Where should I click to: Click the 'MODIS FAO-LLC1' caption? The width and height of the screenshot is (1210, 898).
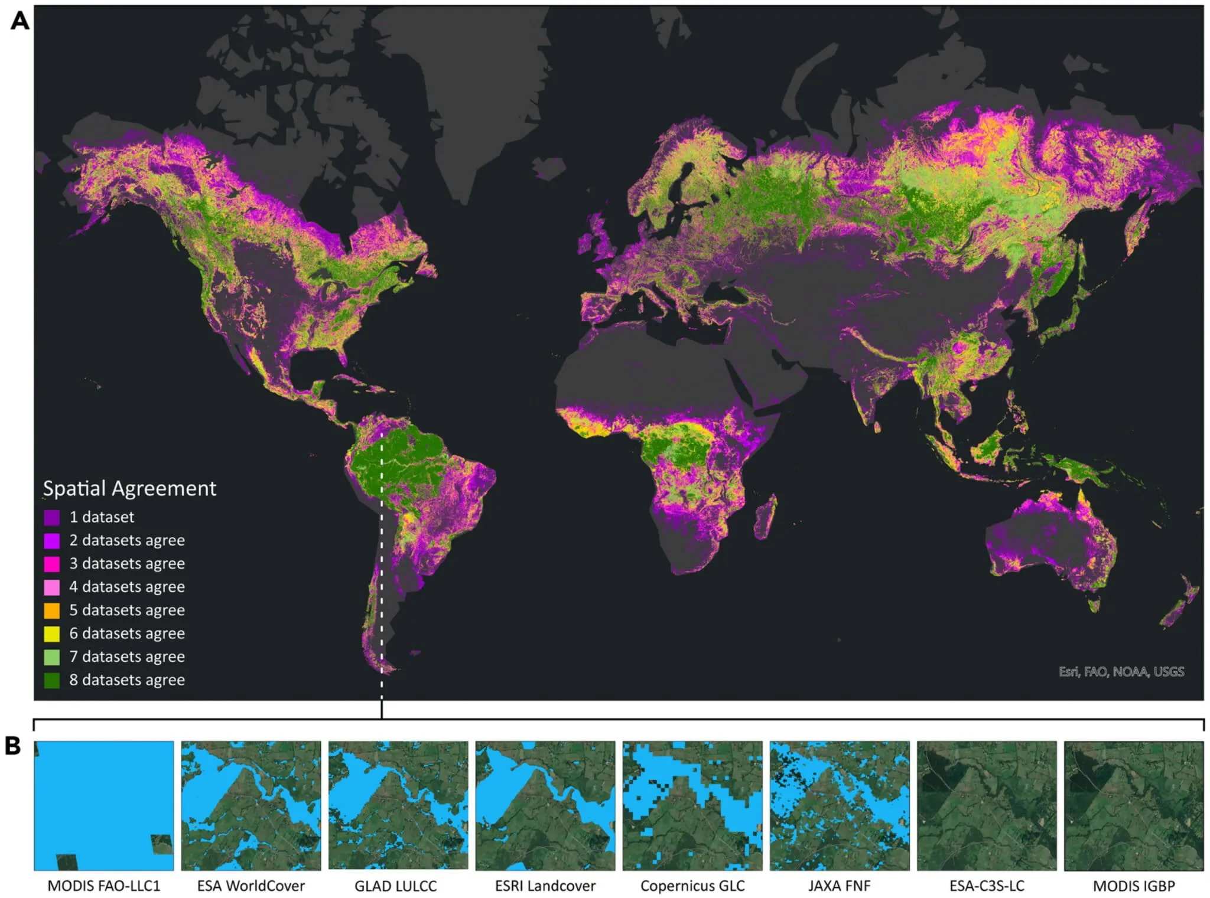pyautogui.click(x=104, y=886)
